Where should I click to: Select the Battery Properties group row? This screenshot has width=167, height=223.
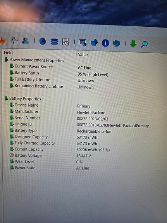tap(23, 99)
